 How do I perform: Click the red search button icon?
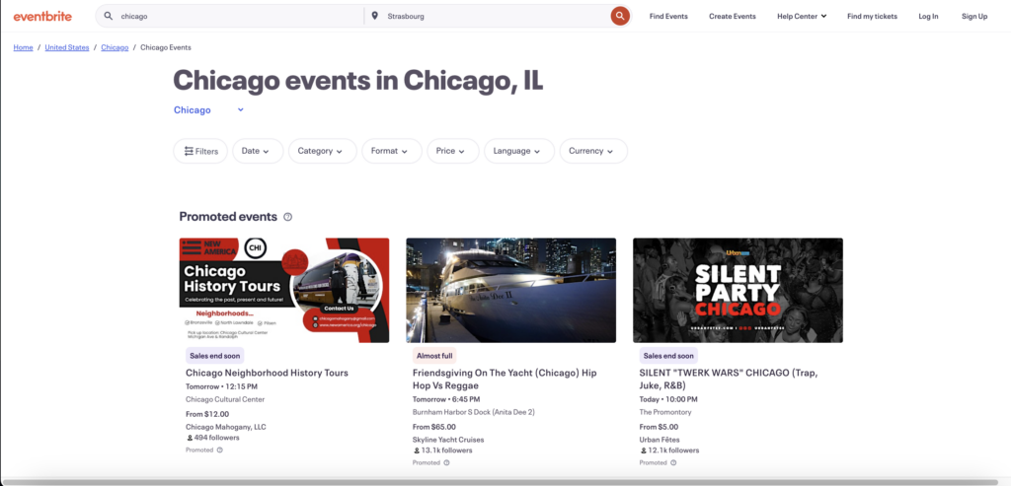(620, 16)
